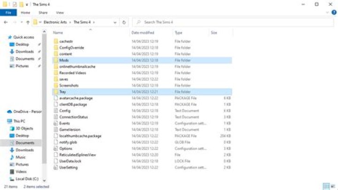Switch to details view button
Screen dimensions: 338x190
point(326,186)
